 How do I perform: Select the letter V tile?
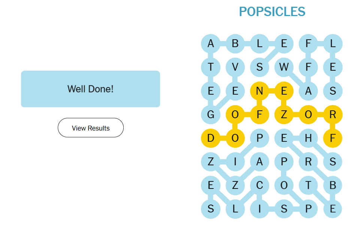pyautogui.click(x=235, y=67)
